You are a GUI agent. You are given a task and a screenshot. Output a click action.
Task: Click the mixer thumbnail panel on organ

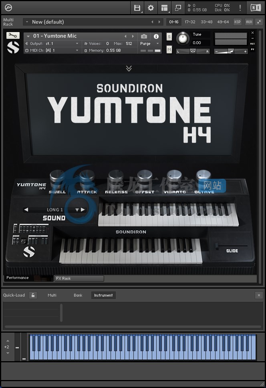coord(30,234)
